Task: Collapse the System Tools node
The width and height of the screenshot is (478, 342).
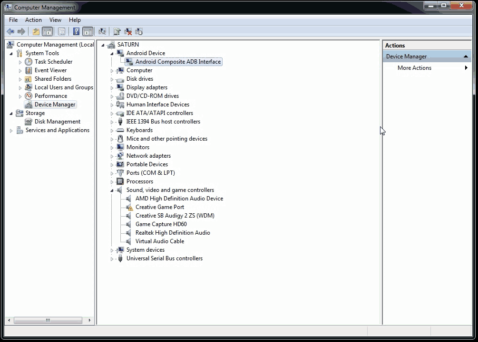Action: (x=11, y=54)
